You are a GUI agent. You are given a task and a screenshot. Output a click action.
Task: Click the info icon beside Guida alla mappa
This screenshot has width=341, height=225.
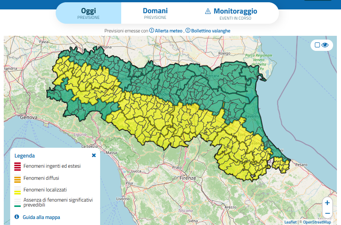pos(17,217)
